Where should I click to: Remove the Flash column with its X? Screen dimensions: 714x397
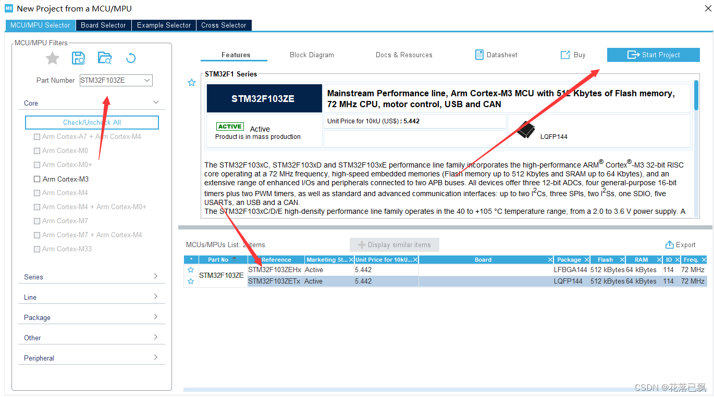[622, 260]
